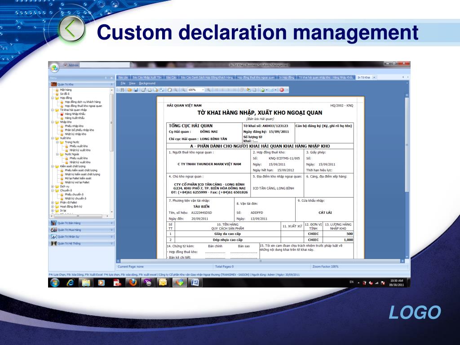Select Hàng Xuất Khẩu tree item
Viewport: 460px width, 345px height.
click(75, 118)
